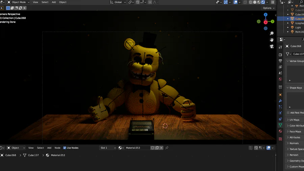Screen dimensions: 304x171
Task: Select Icosphere in the outliner
Action: click(299, 23)
